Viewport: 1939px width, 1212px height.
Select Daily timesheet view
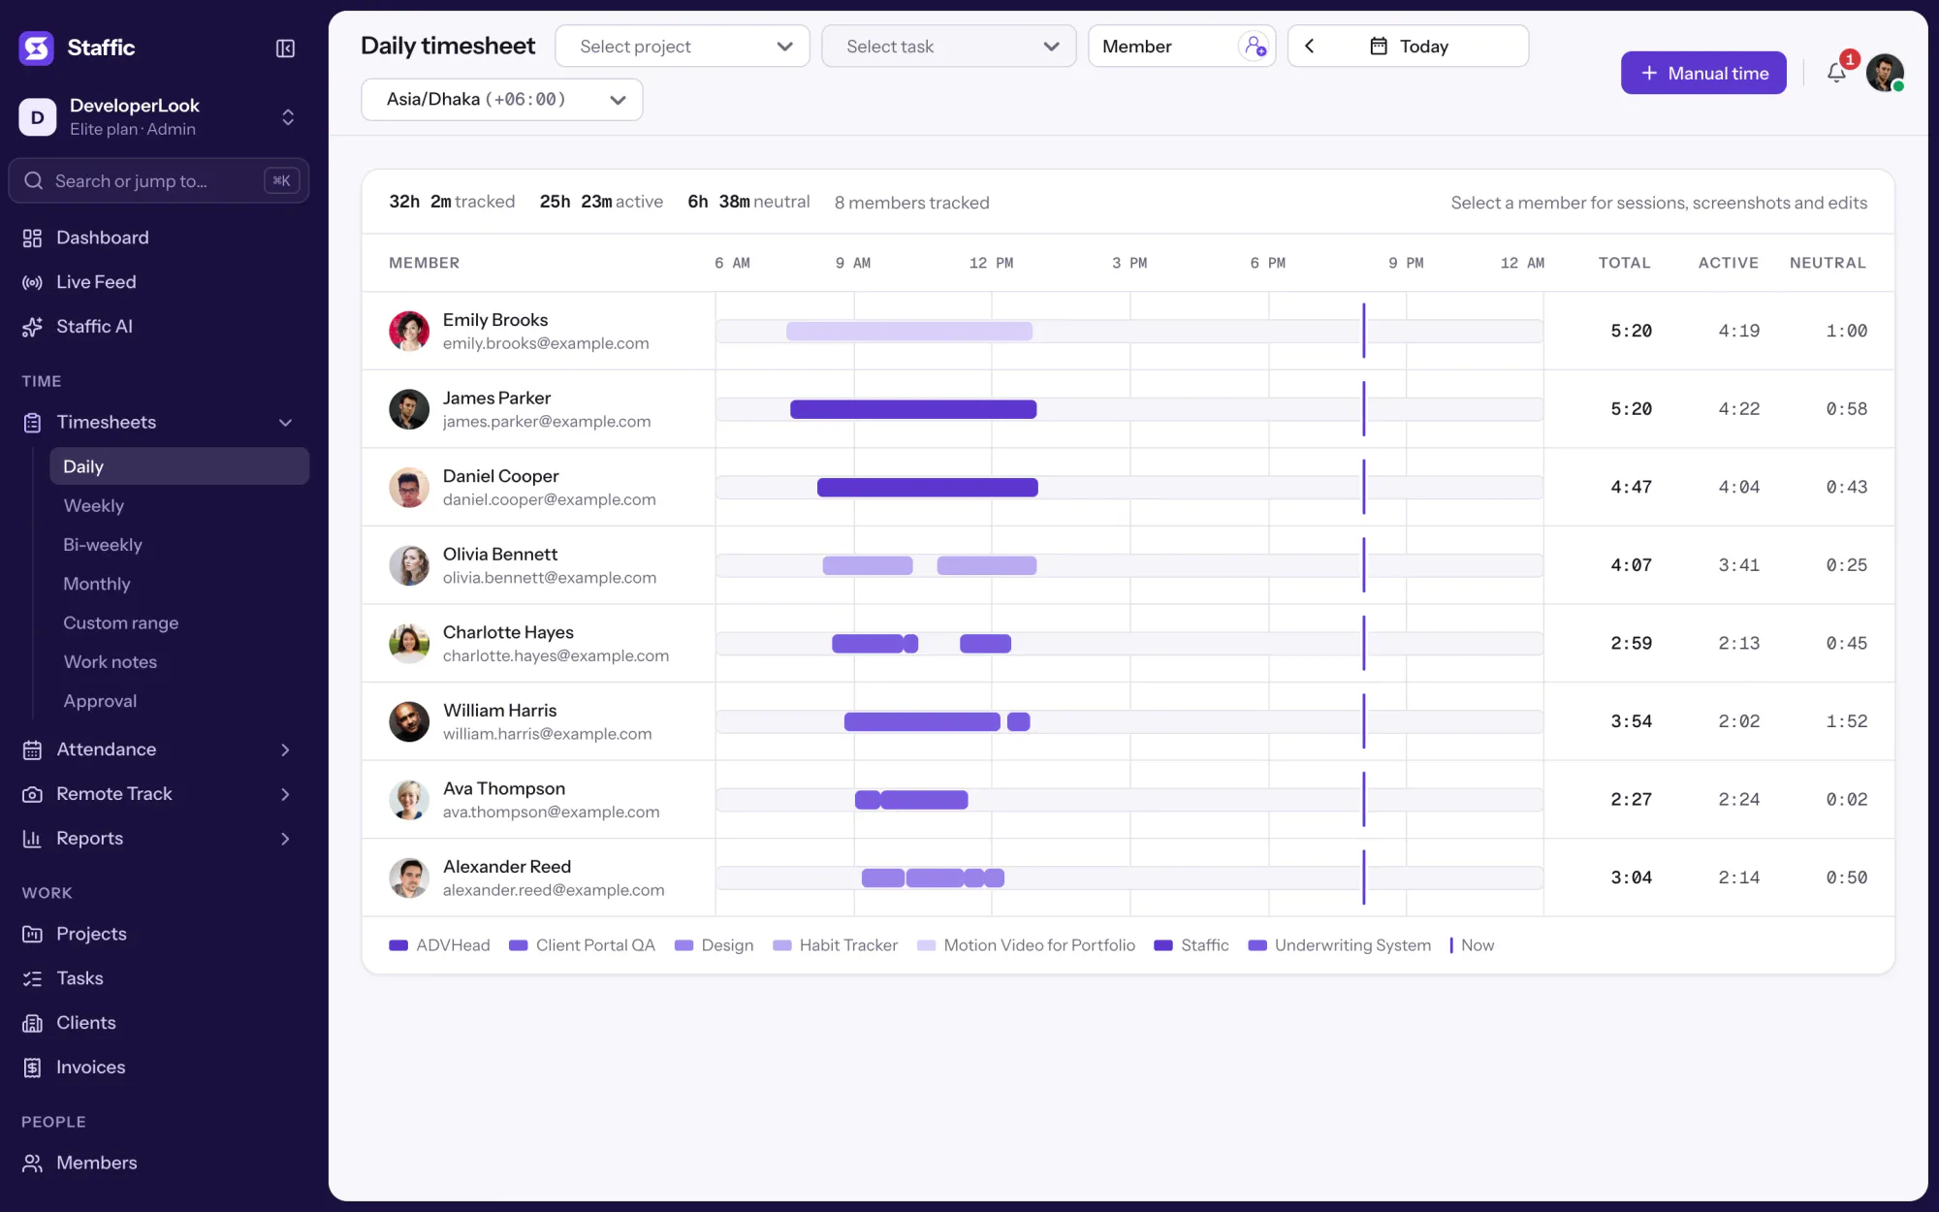pyautogui.click(x=179, y=466)
